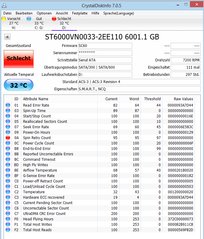
Task: Click the Attribute Name column header
Action: click(59, 99)
